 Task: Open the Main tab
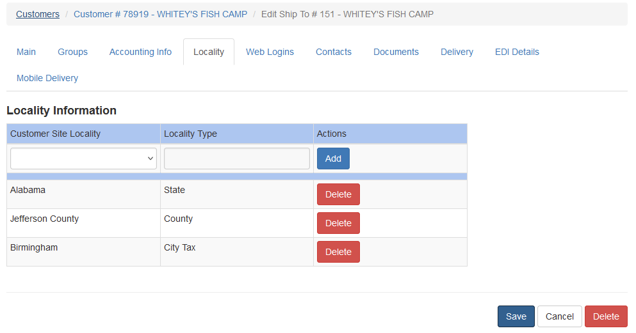[26, 52]
